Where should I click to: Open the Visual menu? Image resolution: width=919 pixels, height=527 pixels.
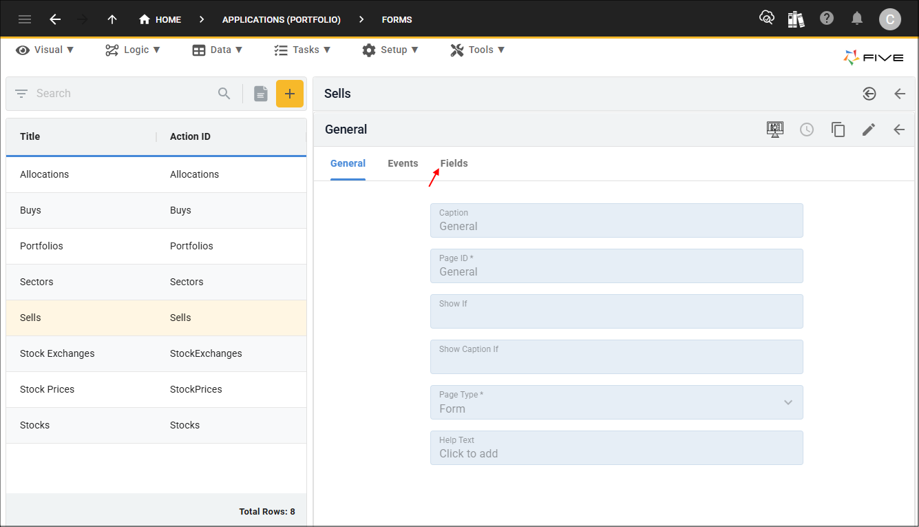pos(45,50)
